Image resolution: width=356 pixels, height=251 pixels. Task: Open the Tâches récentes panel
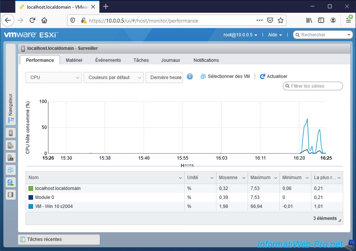(x=59, y=239)
